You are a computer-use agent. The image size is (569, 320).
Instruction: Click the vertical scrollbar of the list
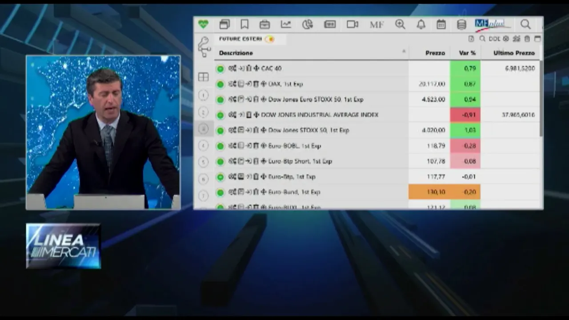(541, 99)
